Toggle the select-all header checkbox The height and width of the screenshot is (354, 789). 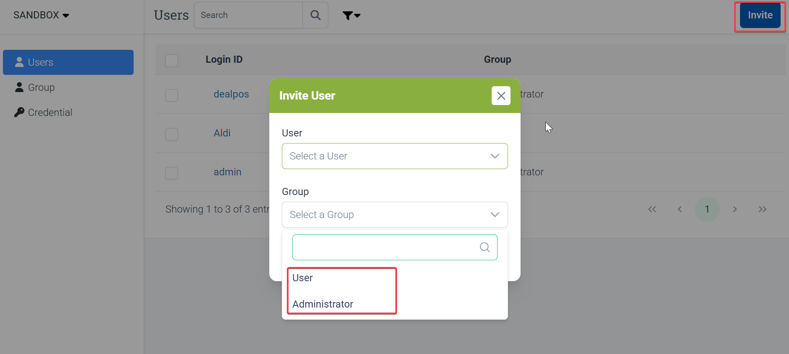tap(172, 60)
